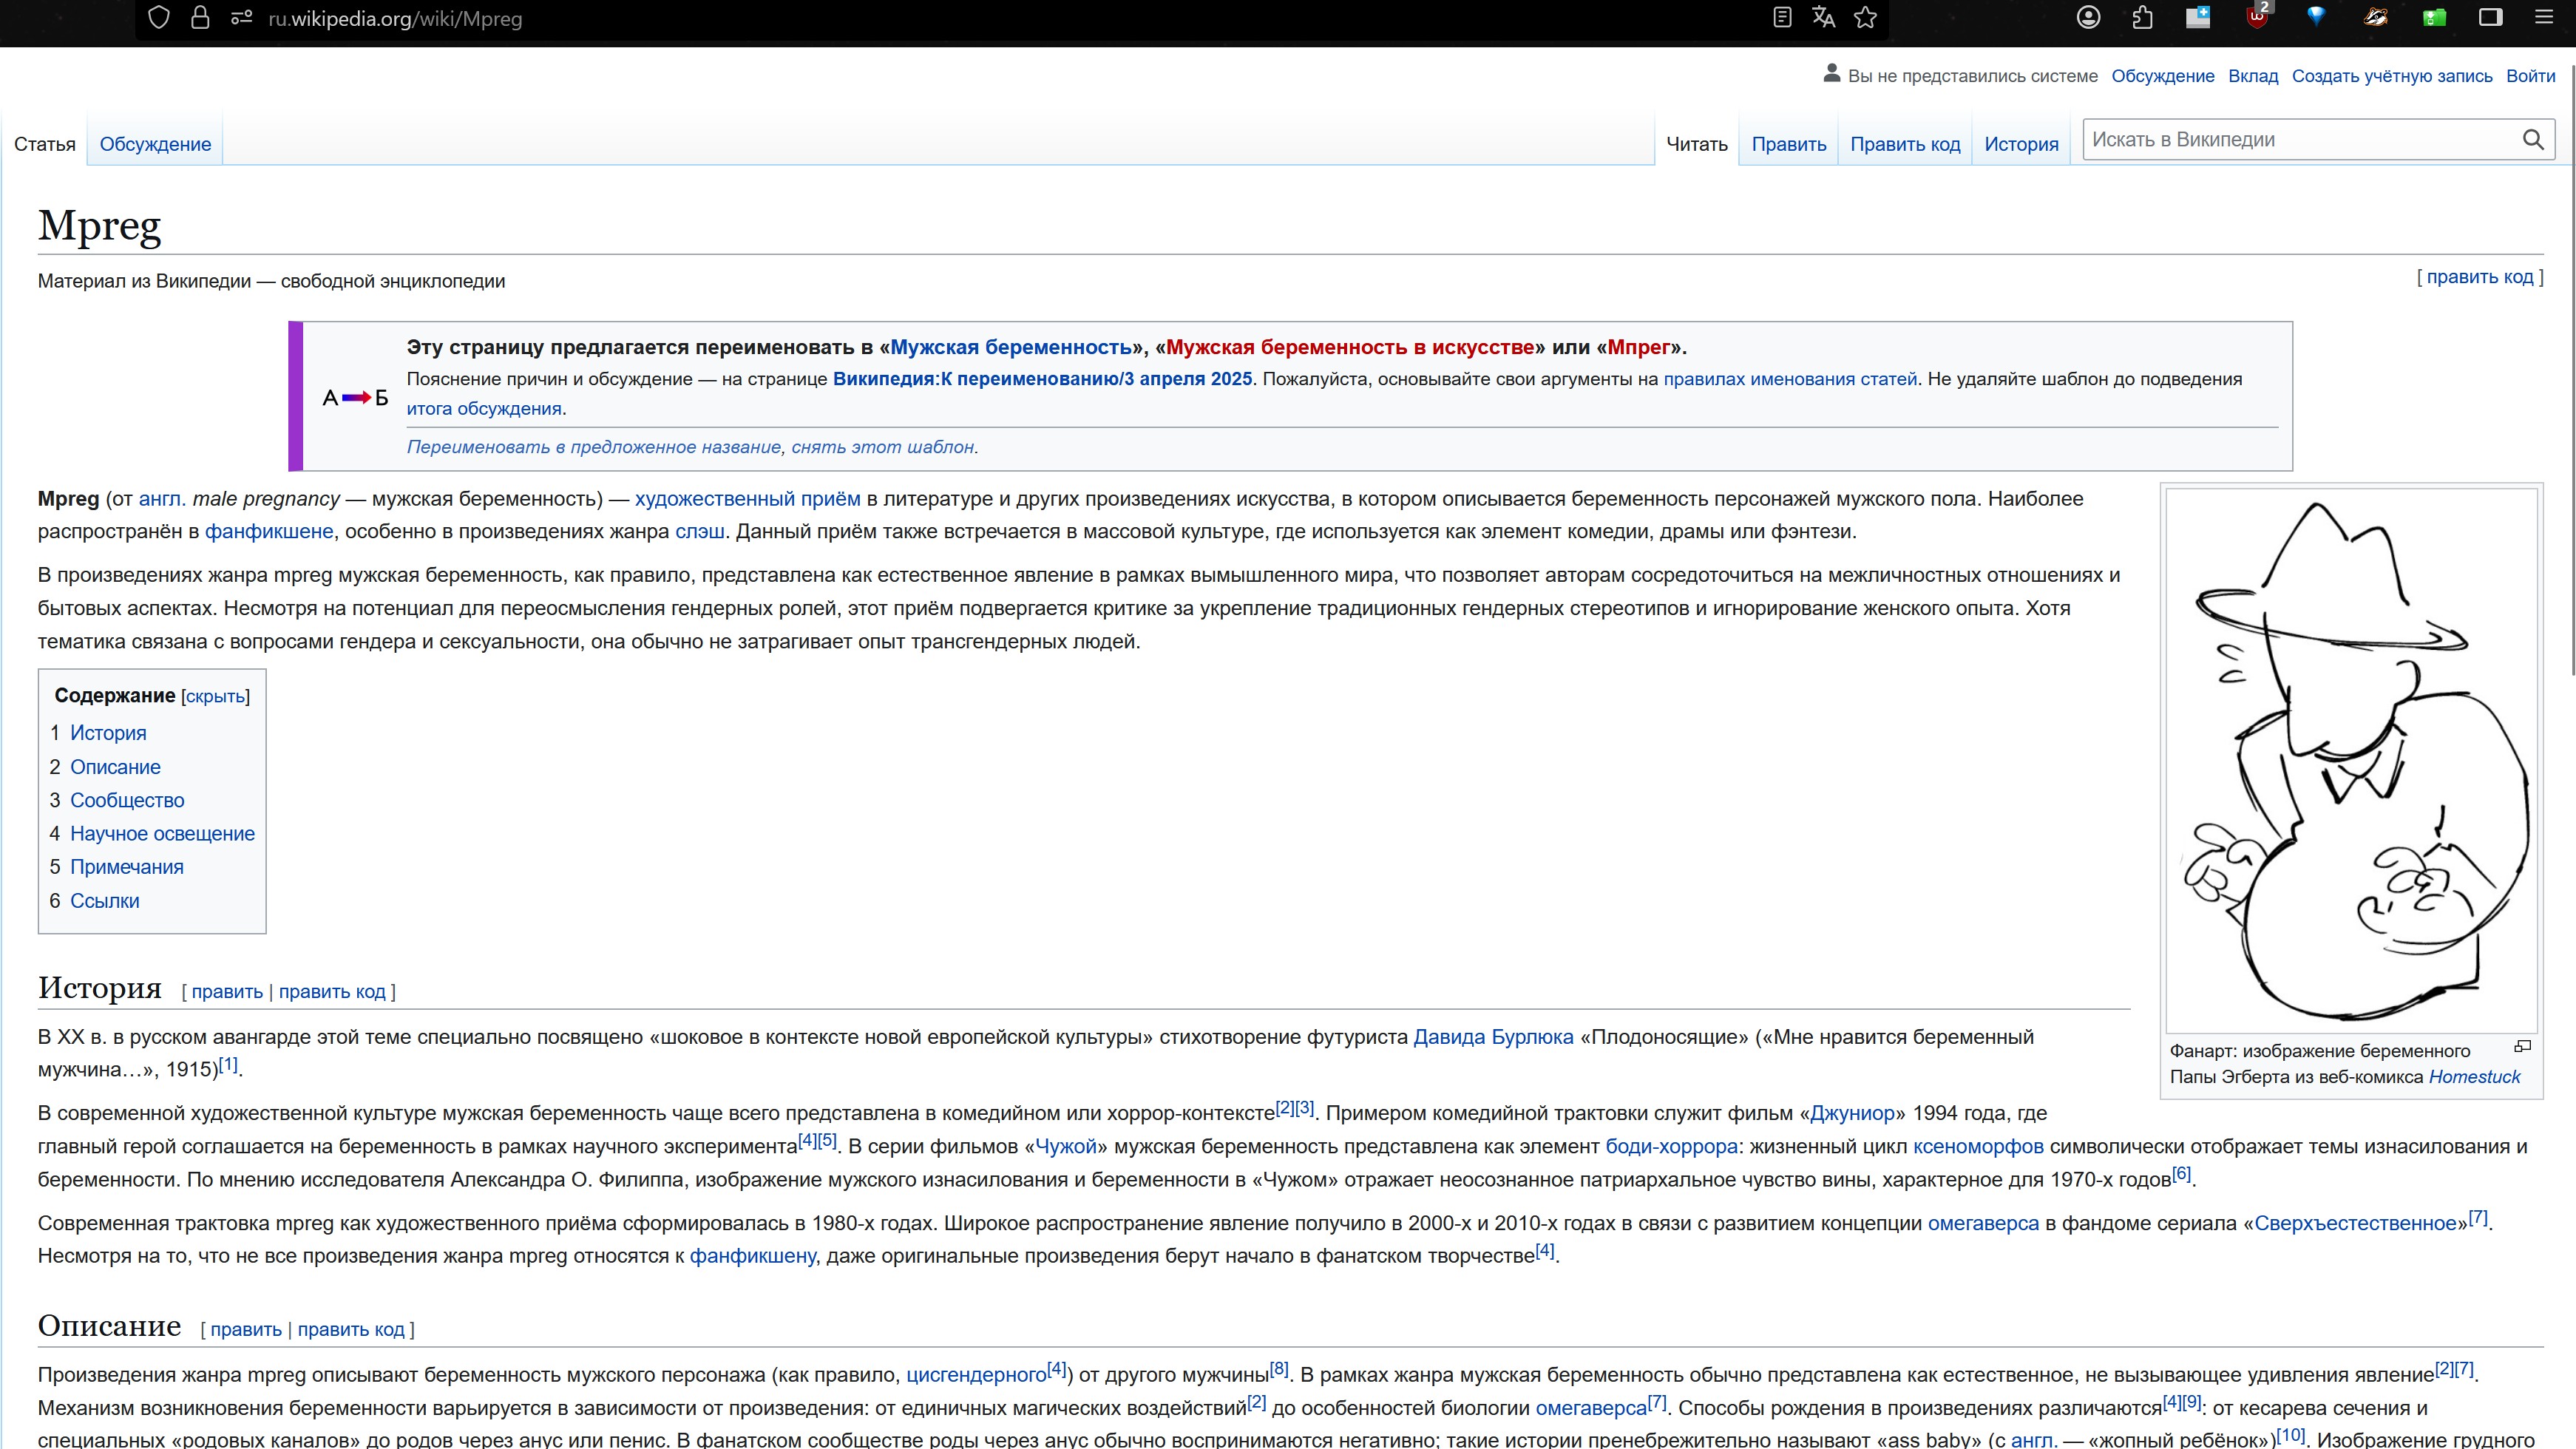Click the green download folder extension icon

[x=2434, y=18]
